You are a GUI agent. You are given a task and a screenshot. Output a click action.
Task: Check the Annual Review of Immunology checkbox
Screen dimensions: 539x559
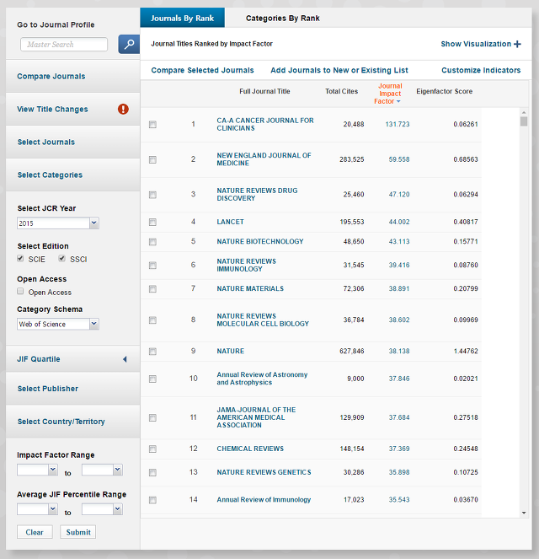[x=152, y=500]
